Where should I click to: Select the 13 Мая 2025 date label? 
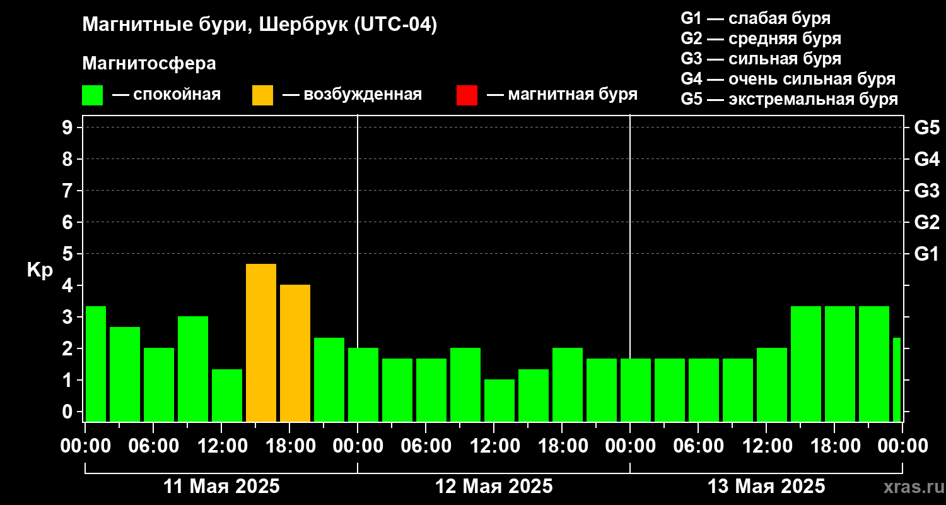[766, 487]
